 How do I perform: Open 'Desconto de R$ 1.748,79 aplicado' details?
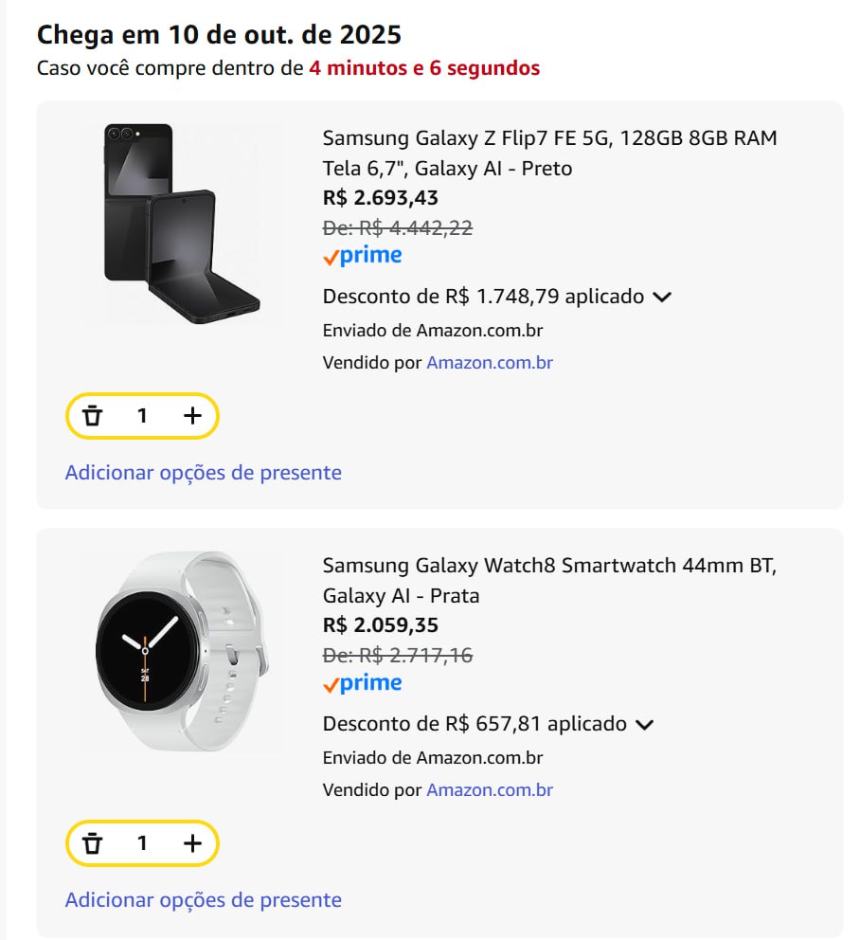pos(483,297)
